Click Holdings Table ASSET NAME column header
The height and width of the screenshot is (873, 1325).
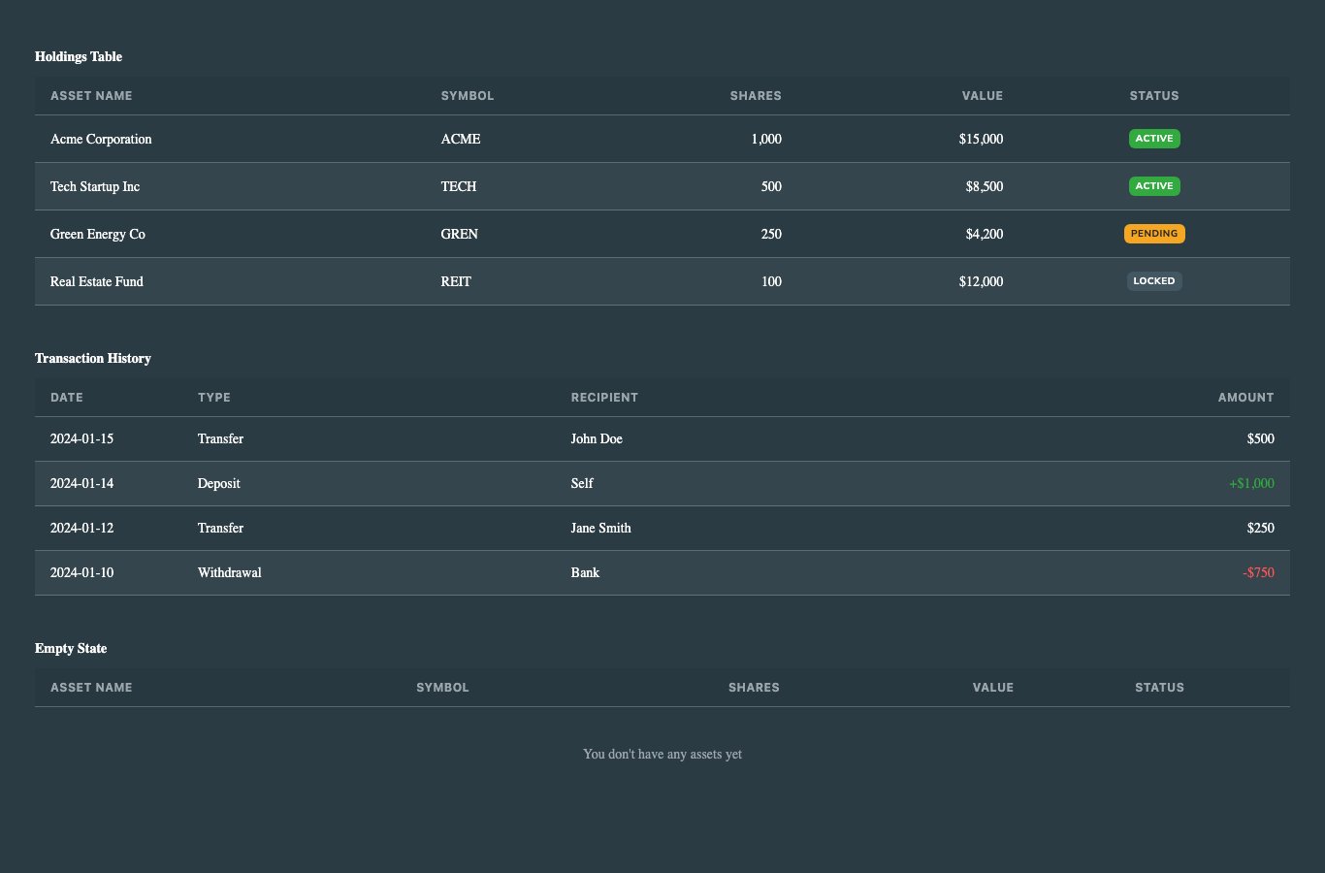click(91, 96)
